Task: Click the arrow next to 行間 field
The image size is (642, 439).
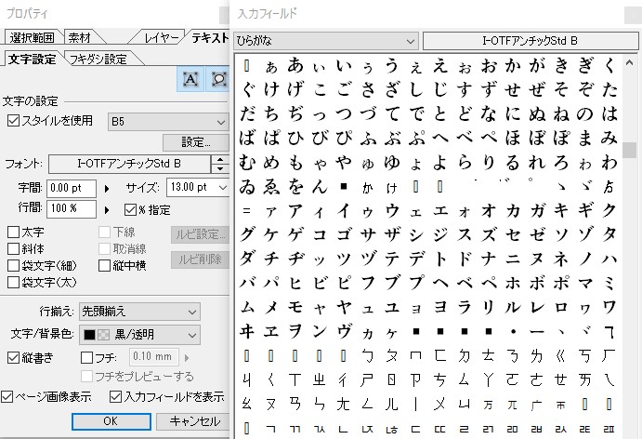Action: coord(105,207)
